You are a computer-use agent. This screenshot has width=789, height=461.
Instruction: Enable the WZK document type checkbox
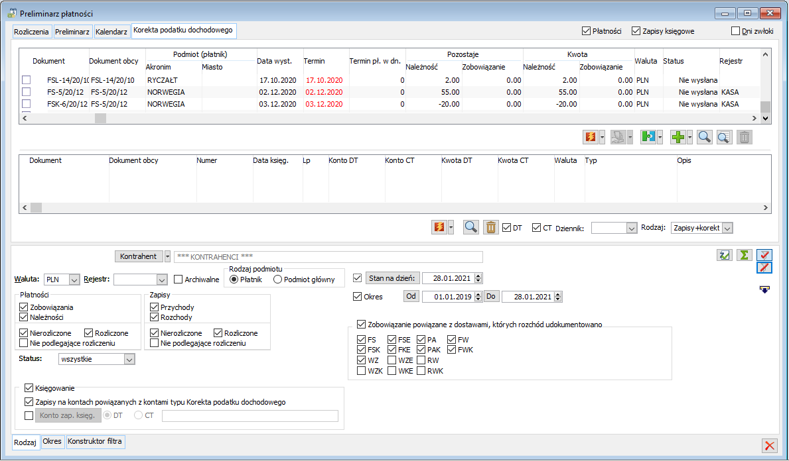click(x=361, y=371)
